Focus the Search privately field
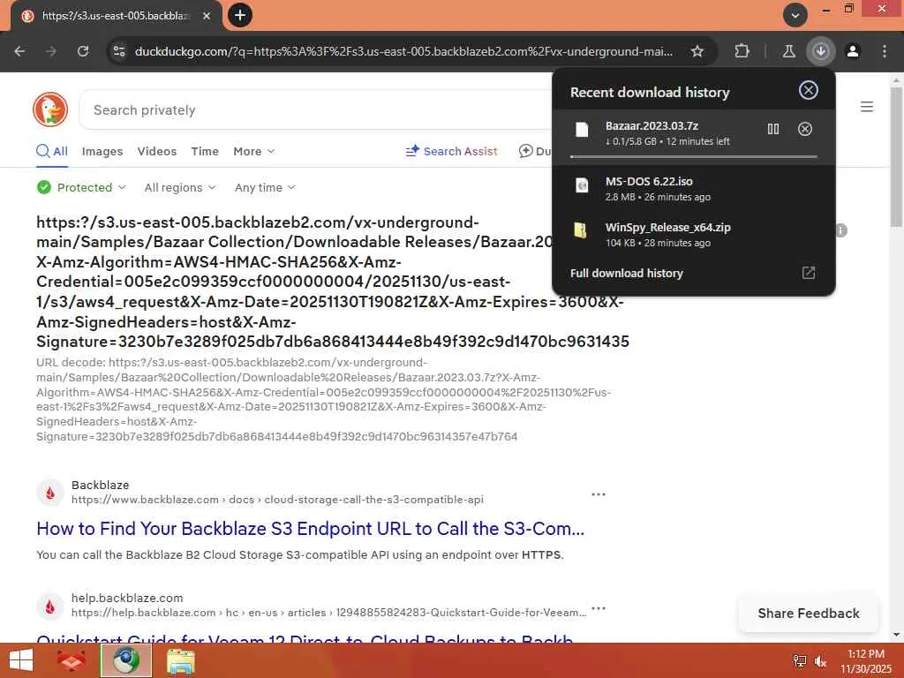904x678 pixels. point(316,109)
